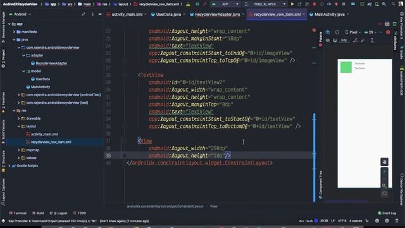Viewport: 405px width, 228px height.
Task: Expand the Gradle Scripts node
Action: point(9,166)
